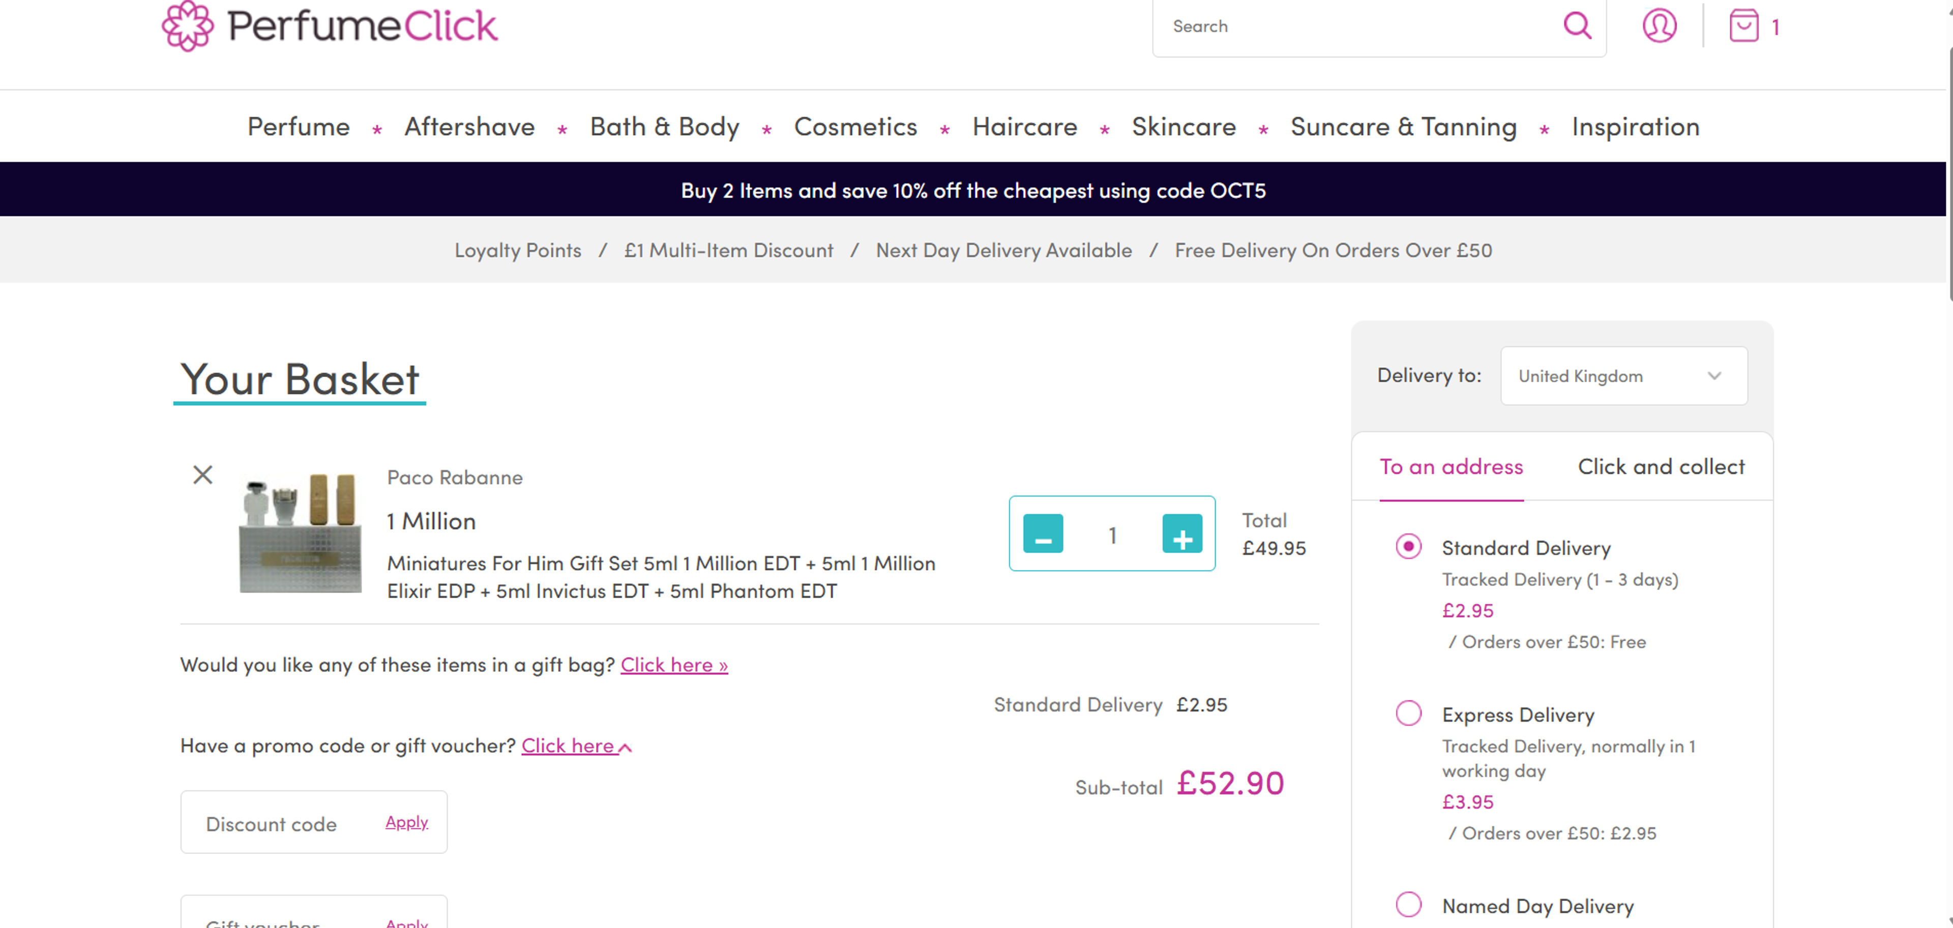Image resolution: width=1953 pixels, height=928 pixels.
Task: Apply the discount code
Action: (x=406, y=822)
